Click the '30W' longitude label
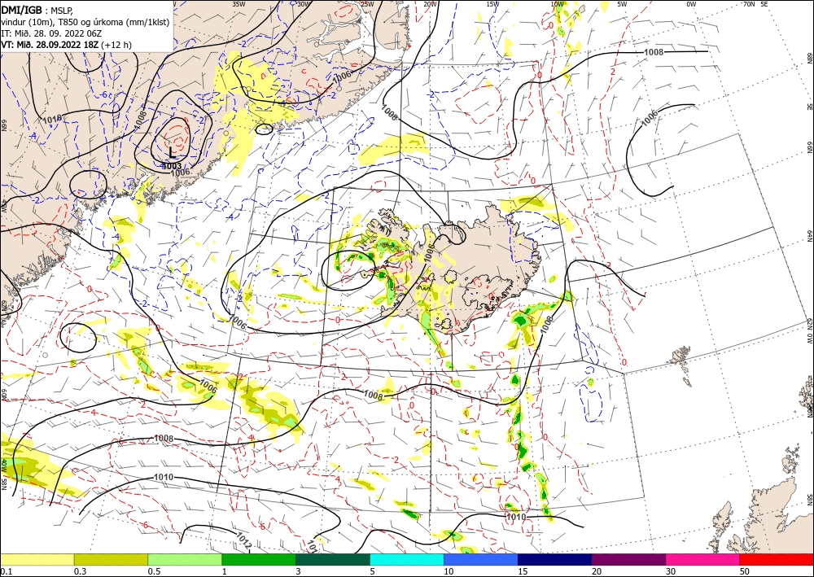The width and height of the screenshot is (814, 577). 304,3
